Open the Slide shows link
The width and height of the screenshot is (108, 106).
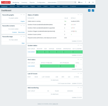coord(21,32)
